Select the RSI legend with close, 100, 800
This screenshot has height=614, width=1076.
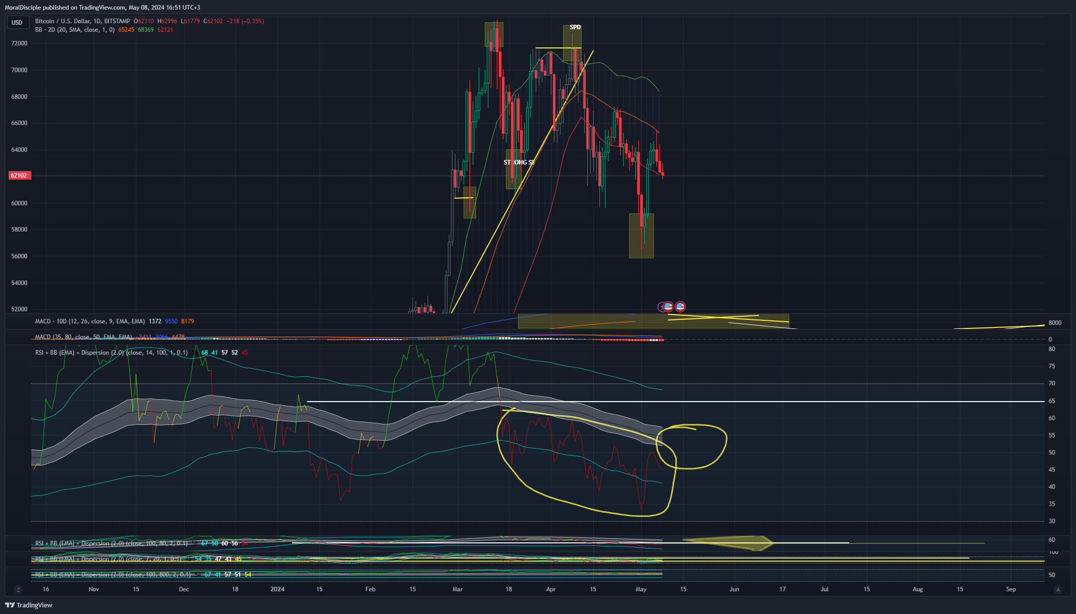(113, 575)
